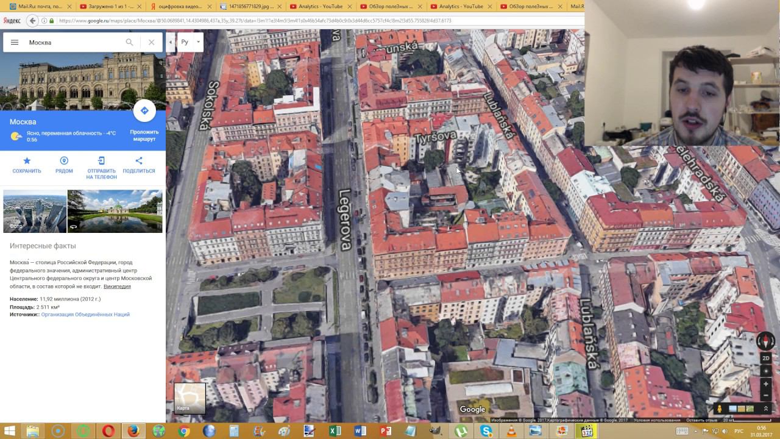Open the 360 panorama park thumbnail

coord(115,211)
